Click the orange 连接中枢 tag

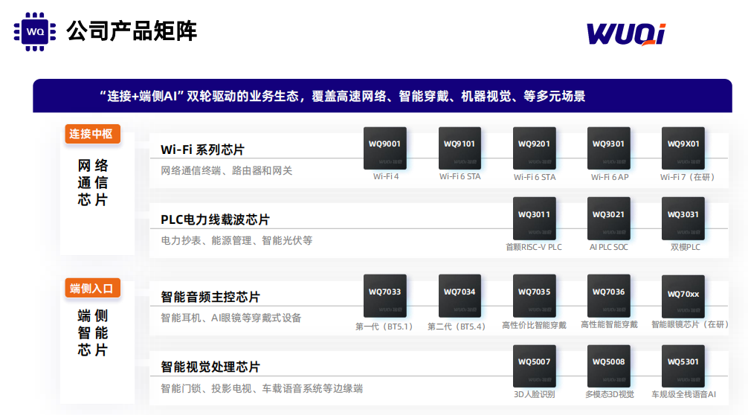[92, 134]
